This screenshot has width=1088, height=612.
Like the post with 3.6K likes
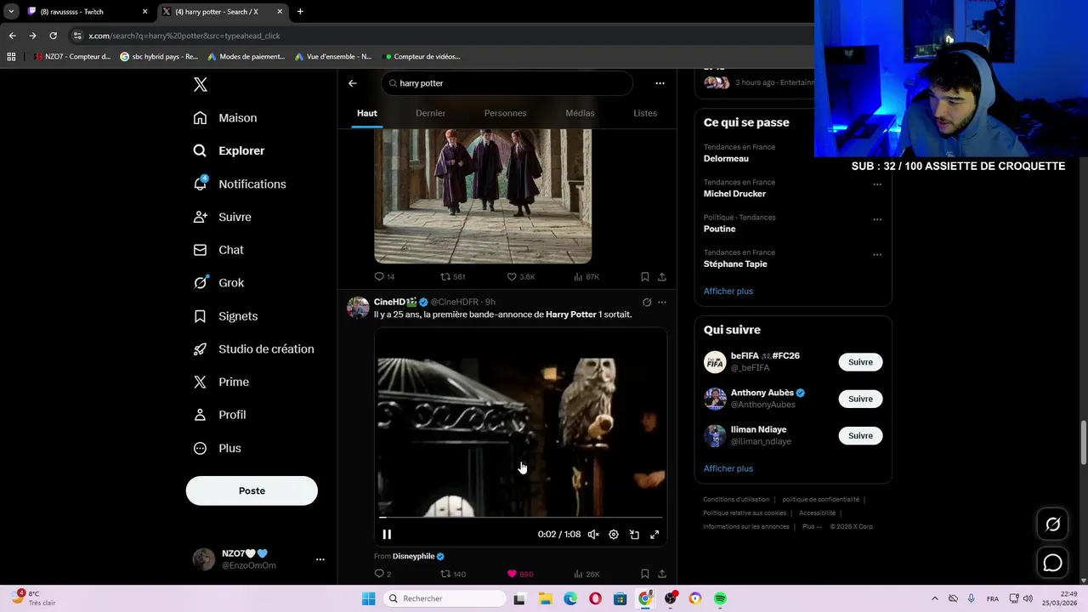point(520,277)
